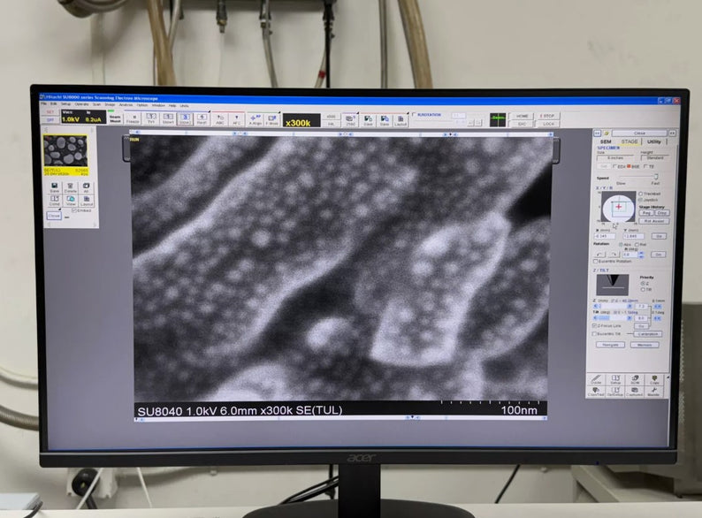This screenshot has width=702, height=518.
Task: Select Rel rotation mode
Action: click(x=637, y=245)
